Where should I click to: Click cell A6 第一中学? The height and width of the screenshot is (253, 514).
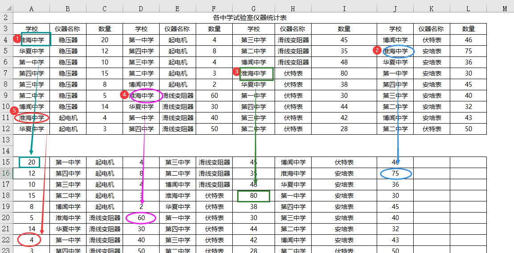(32, 62)
